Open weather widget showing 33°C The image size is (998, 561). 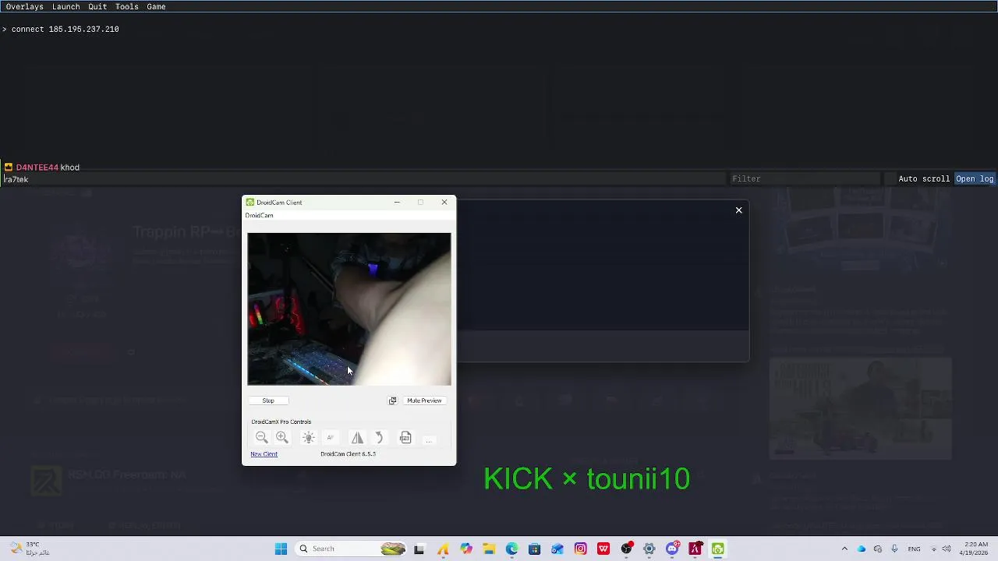[x=30, y=549]
